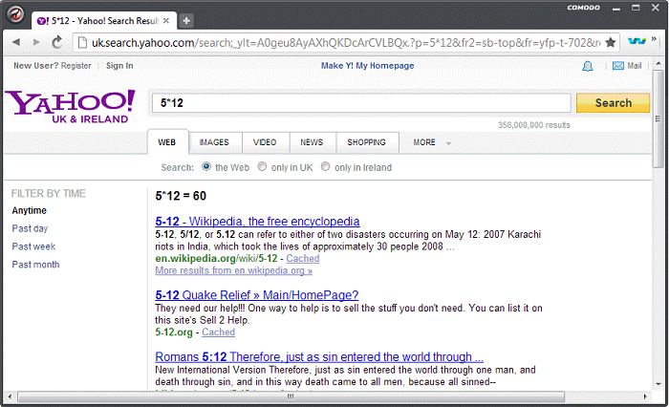The height and width of the screenshot is (407, 669).
Task: Open the Romans 5:12 result link
Action: 319,357
